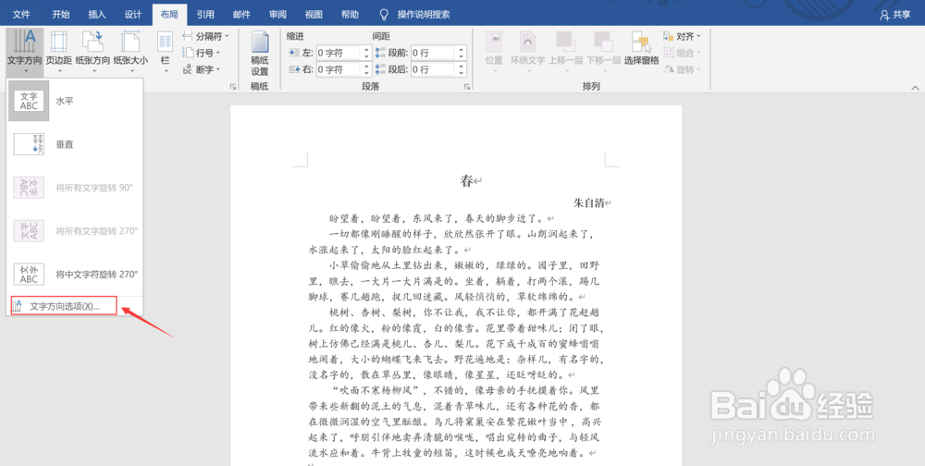The height and width of the screenshot is (466, 925).
Task: Click the 段后 spacing value field
Action: [x=434, y=69]
